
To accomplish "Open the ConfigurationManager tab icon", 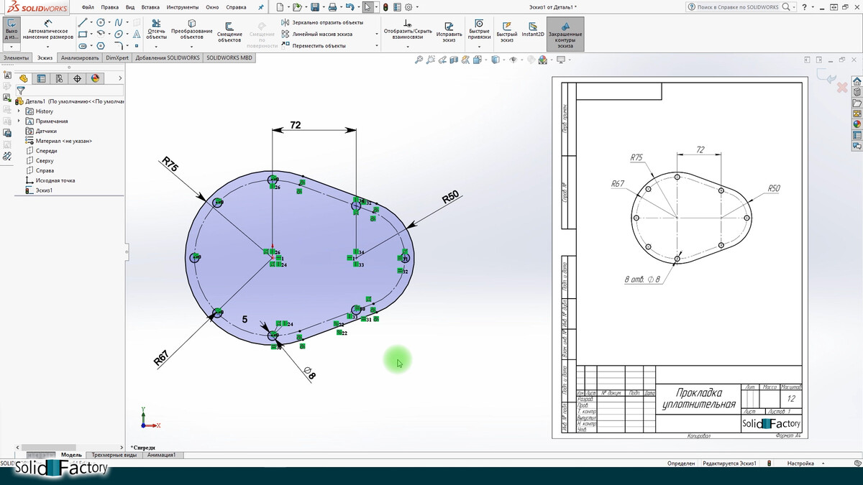I will pos(59,78).
